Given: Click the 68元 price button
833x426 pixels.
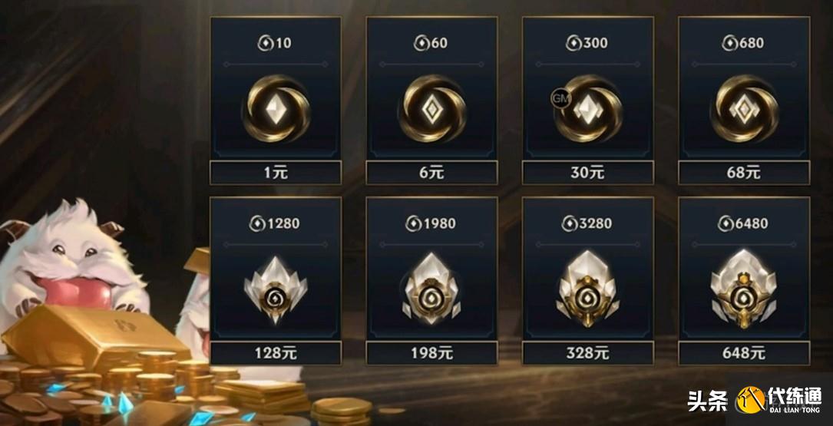Looking at the screenshot, I should pyautogui.click(x=744, y=173).
